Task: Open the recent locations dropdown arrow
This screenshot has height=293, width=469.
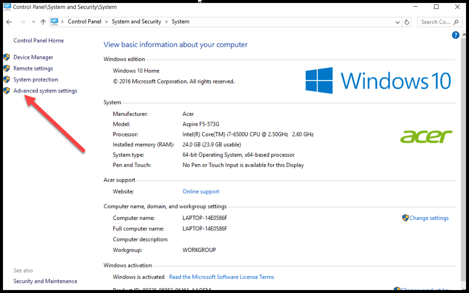Action: [33, 22]
